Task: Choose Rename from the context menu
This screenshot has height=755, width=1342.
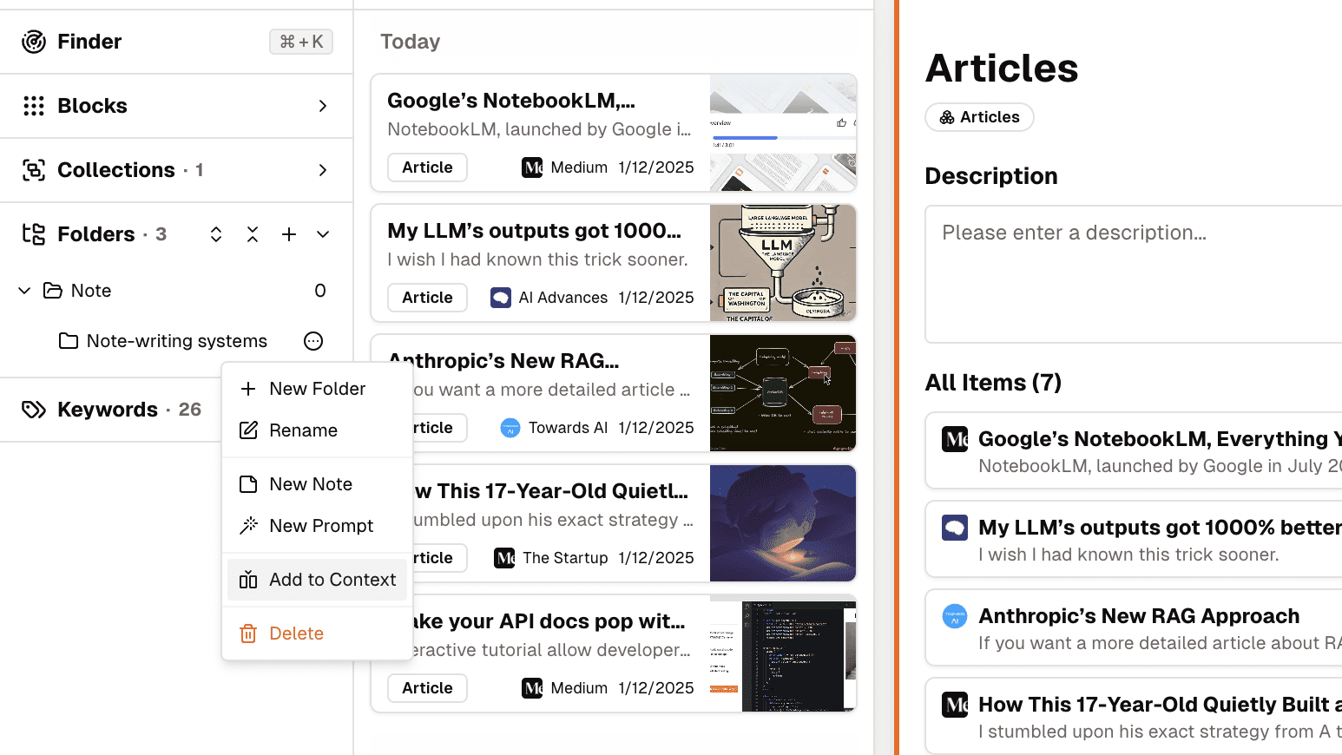Action: (x=303, y=430)
